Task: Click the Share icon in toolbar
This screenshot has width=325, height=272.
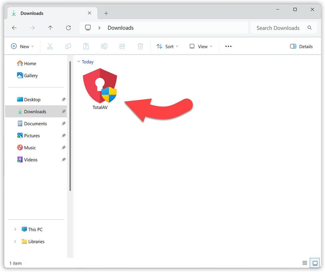Action: pos(122,47)
